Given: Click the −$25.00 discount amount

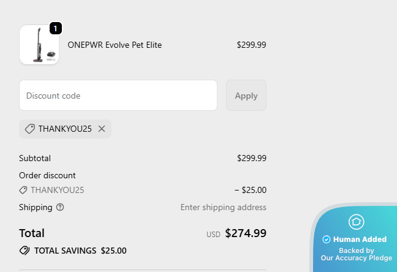Looking at the screenshot, I should click(250, 190).
